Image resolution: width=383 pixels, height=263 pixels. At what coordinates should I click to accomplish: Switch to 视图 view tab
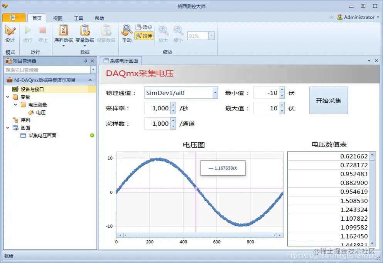click(x=57, y=18)
